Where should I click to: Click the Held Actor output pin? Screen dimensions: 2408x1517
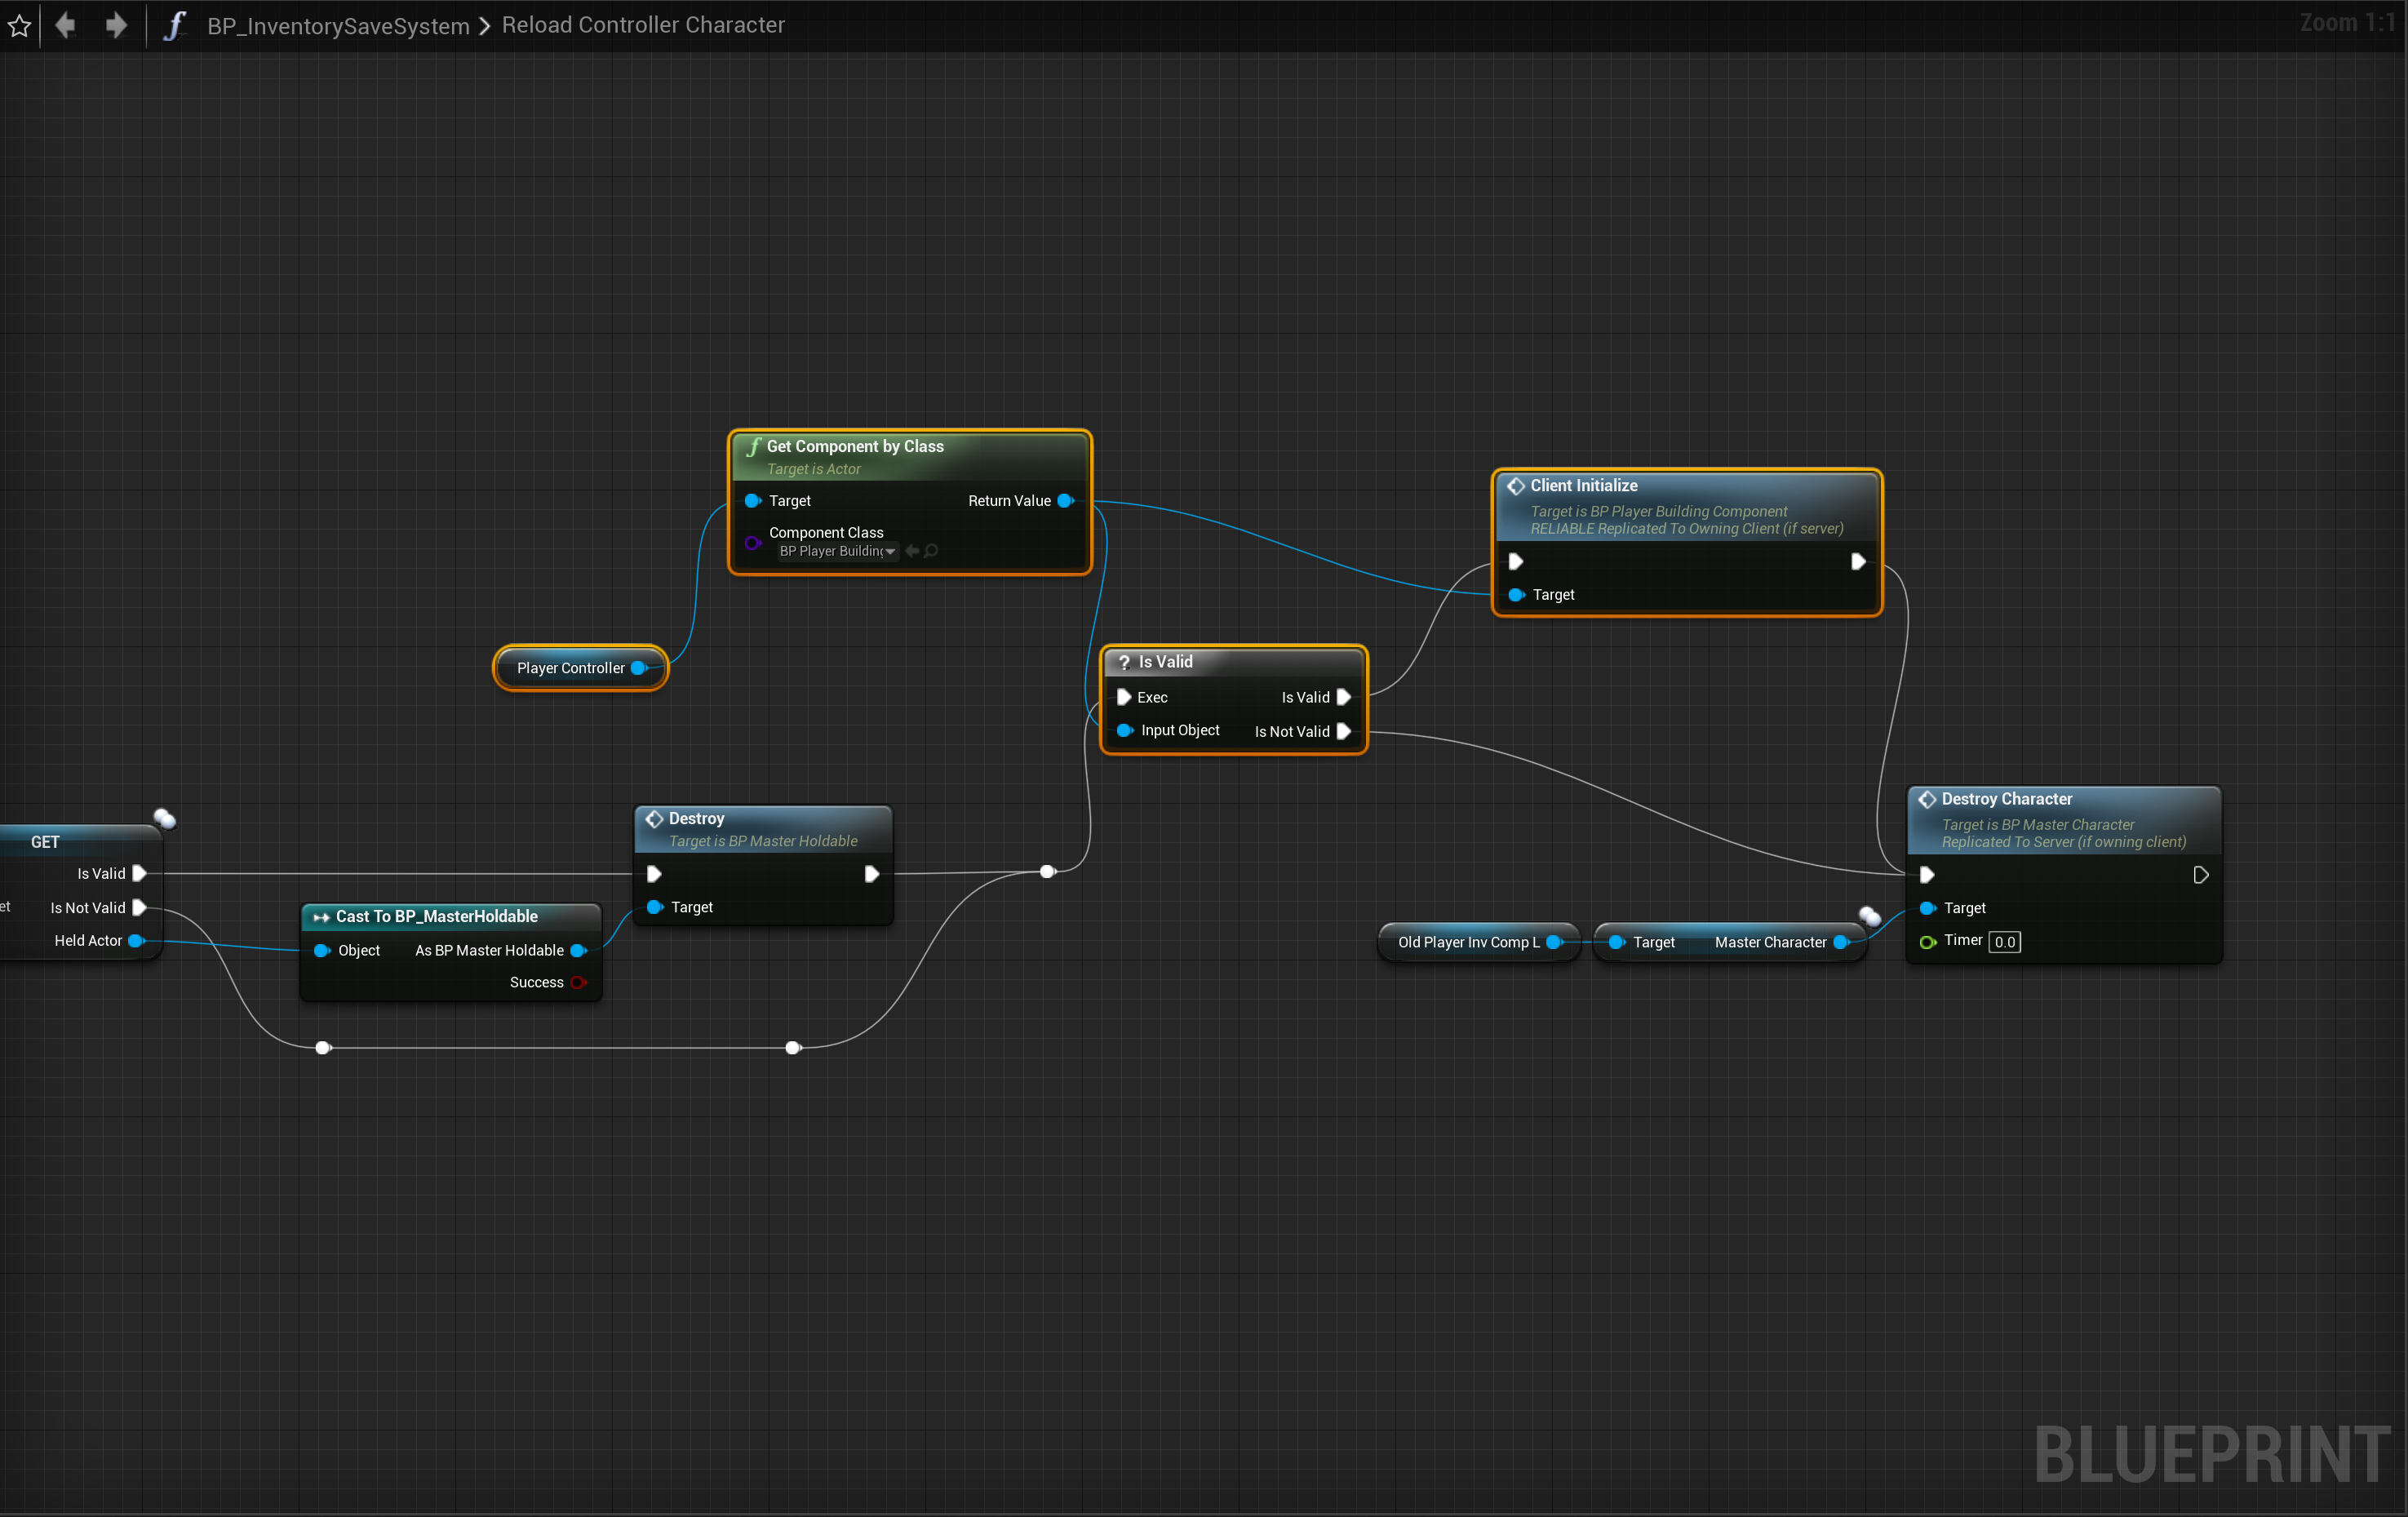click(136, 941)
